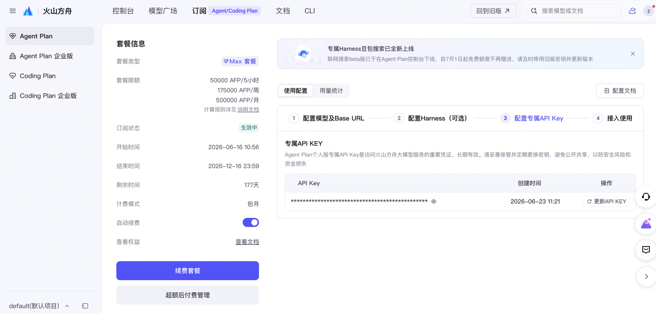656x314 pixels.
Task: Open Coding Plan in the sidebar
Action: 50,76
